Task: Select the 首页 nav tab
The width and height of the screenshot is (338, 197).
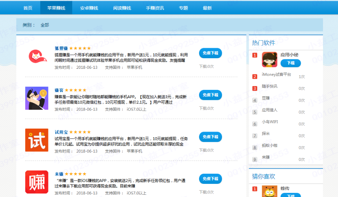Action: (28, 8)
